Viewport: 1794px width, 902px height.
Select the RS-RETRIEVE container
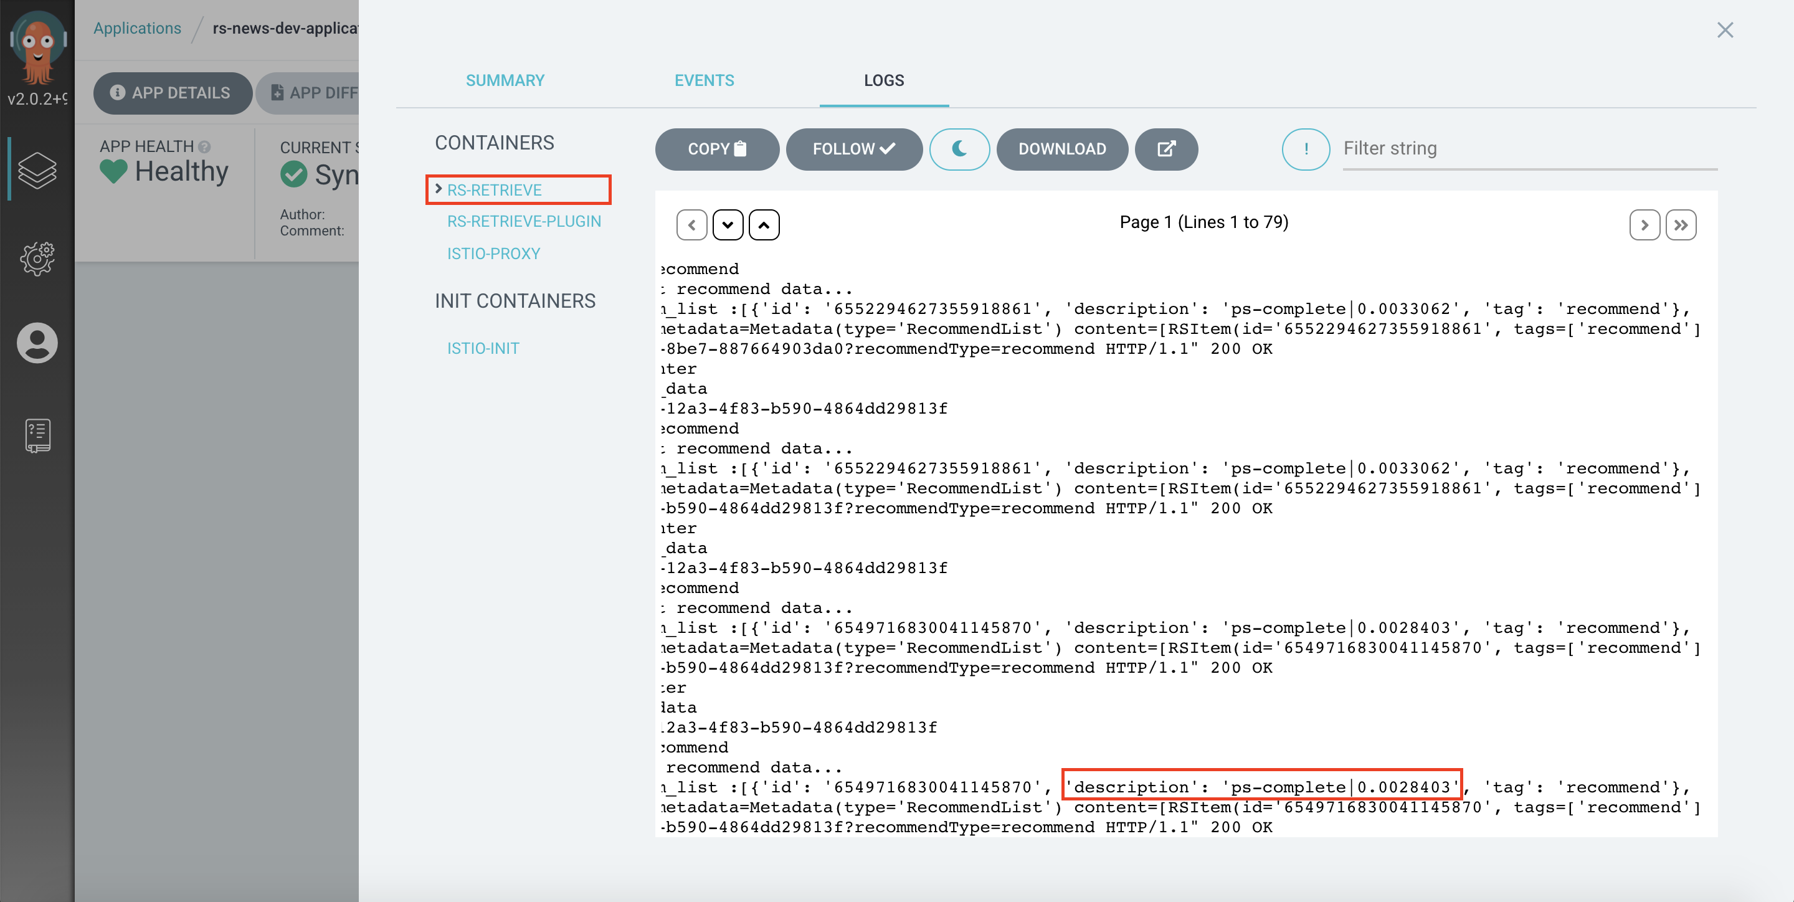494,190
